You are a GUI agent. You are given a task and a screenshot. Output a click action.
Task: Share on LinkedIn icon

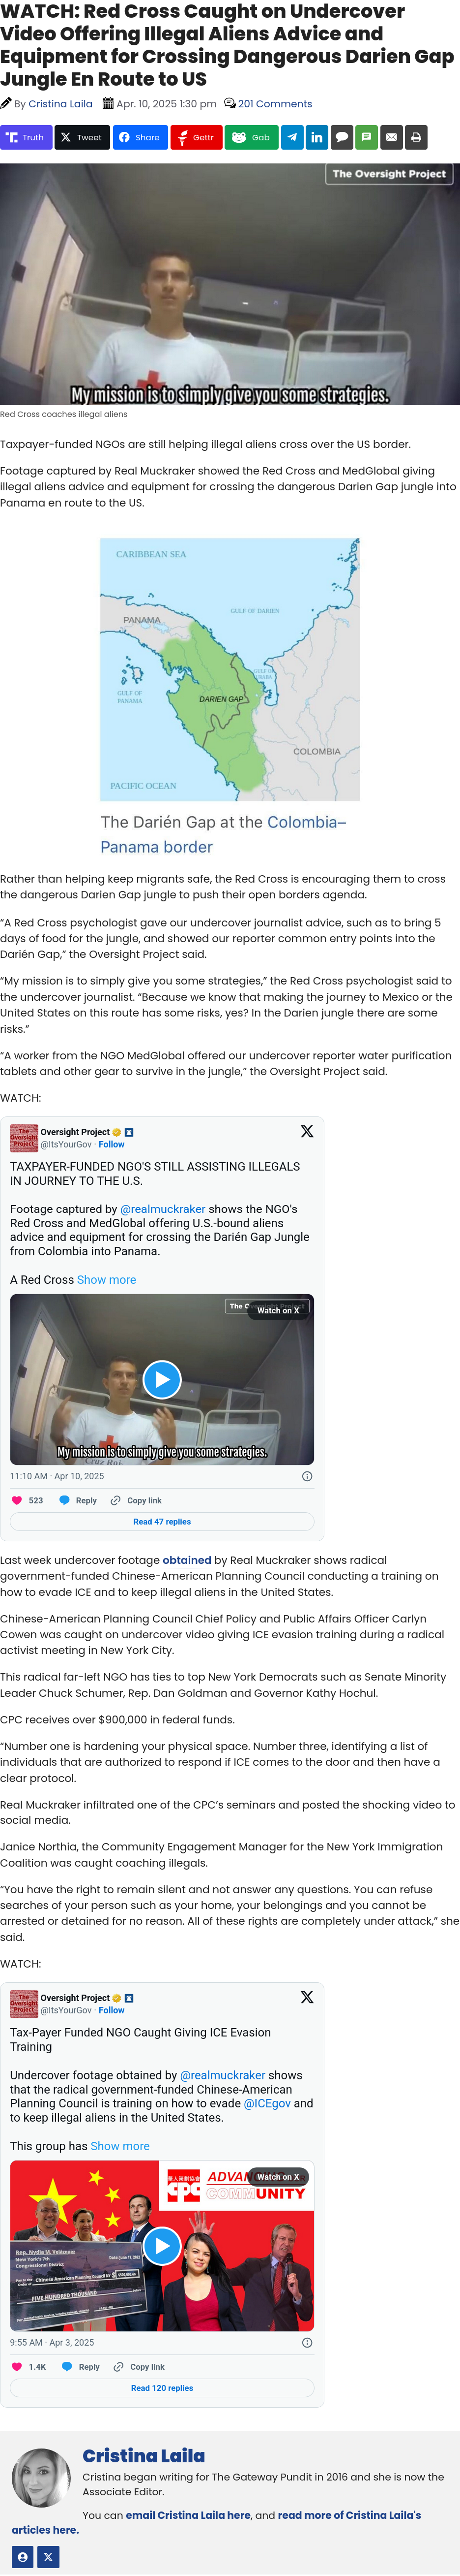point(316,137)
